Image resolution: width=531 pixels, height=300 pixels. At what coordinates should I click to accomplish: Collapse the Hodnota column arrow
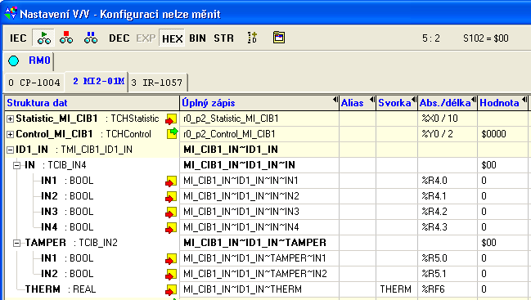[524, 100]
